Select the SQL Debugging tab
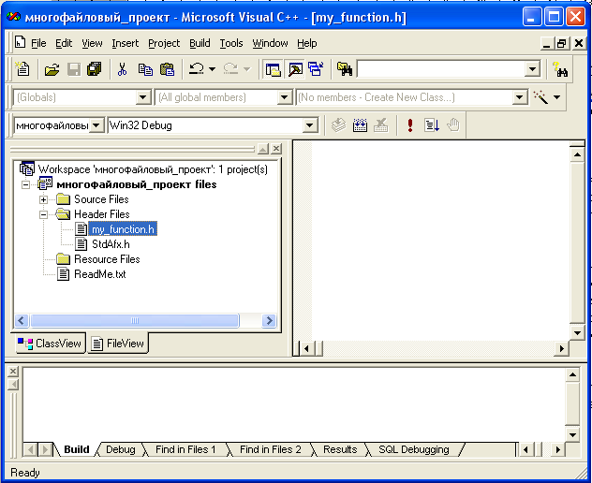The width and height of the screenshot is (592, 483). point(414,449)
